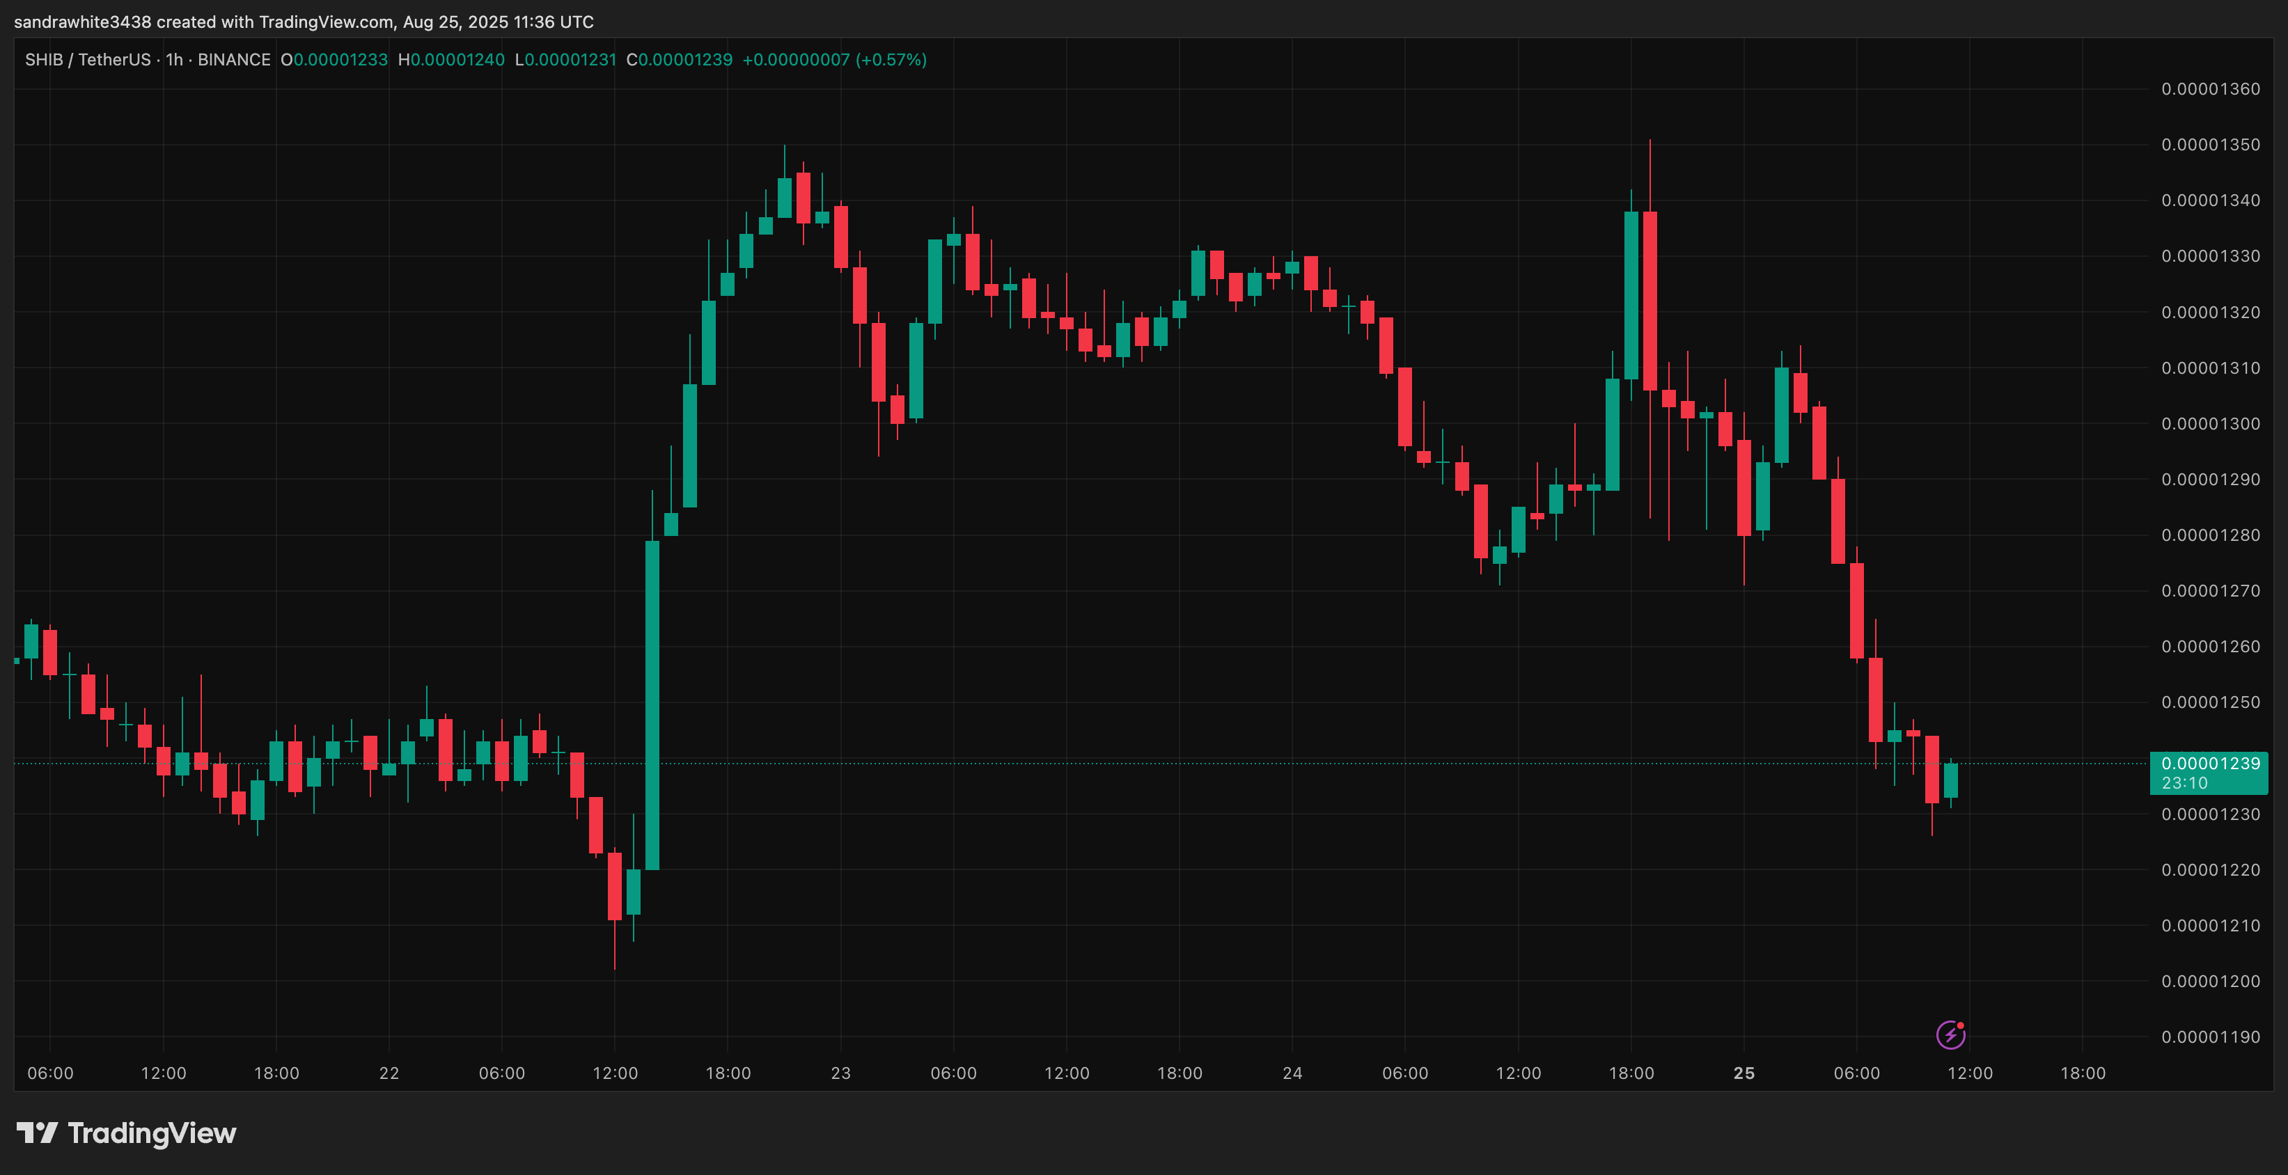Click the purple lightning bolt icon
The width and height of the screenshot is (2288, 1175).
(x=1950, y=1034)
